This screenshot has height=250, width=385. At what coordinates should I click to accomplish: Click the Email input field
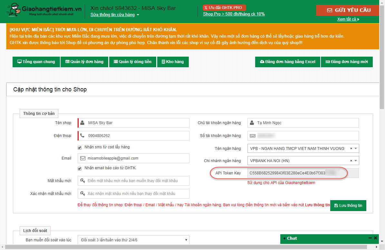tap(134, 158)
